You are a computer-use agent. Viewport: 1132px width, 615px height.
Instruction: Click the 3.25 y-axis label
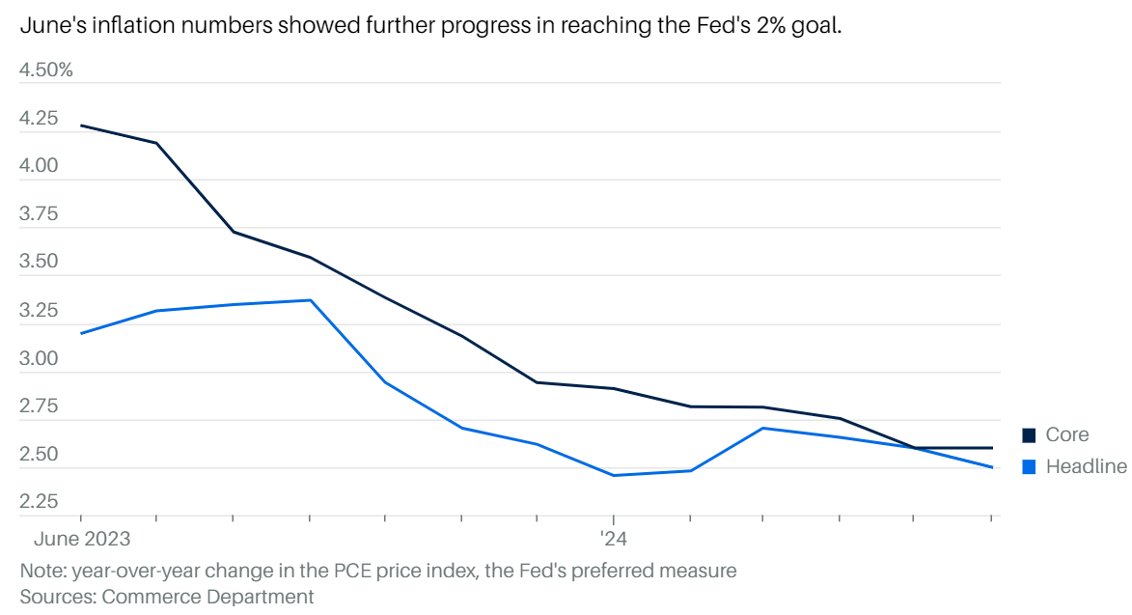coord(39,311)
